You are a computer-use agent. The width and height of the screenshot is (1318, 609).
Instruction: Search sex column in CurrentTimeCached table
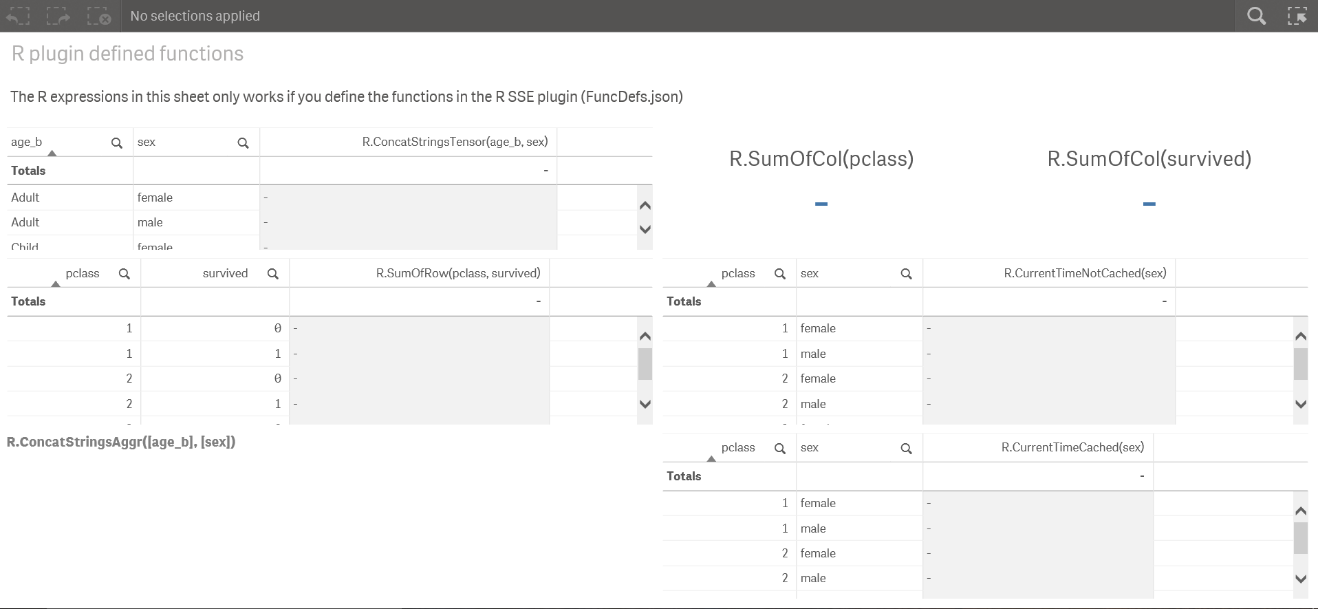907,449
